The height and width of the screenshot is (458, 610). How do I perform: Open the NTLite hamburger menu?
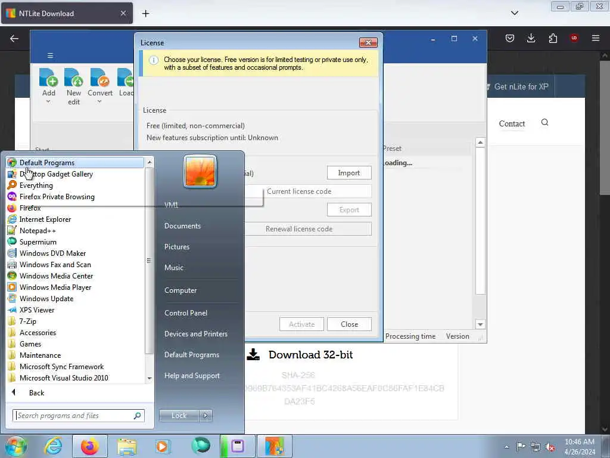(x=50, y=55)
